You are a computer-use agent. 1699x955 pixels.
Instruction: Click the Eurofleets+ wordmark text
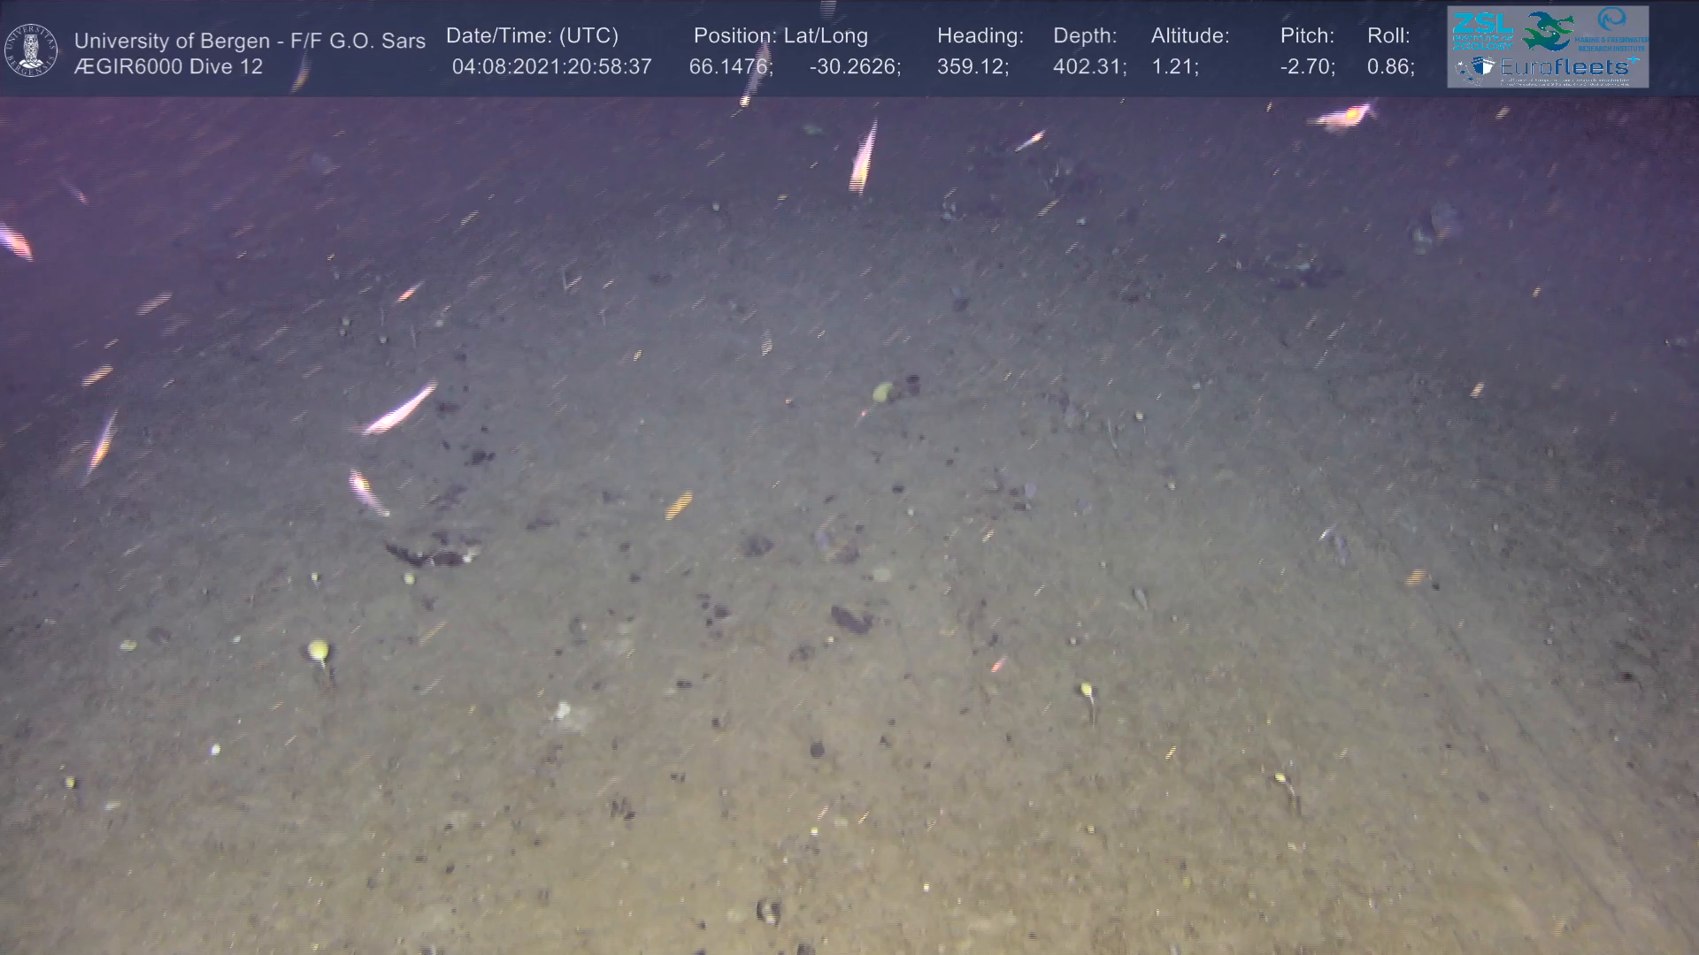(1564, 66)
